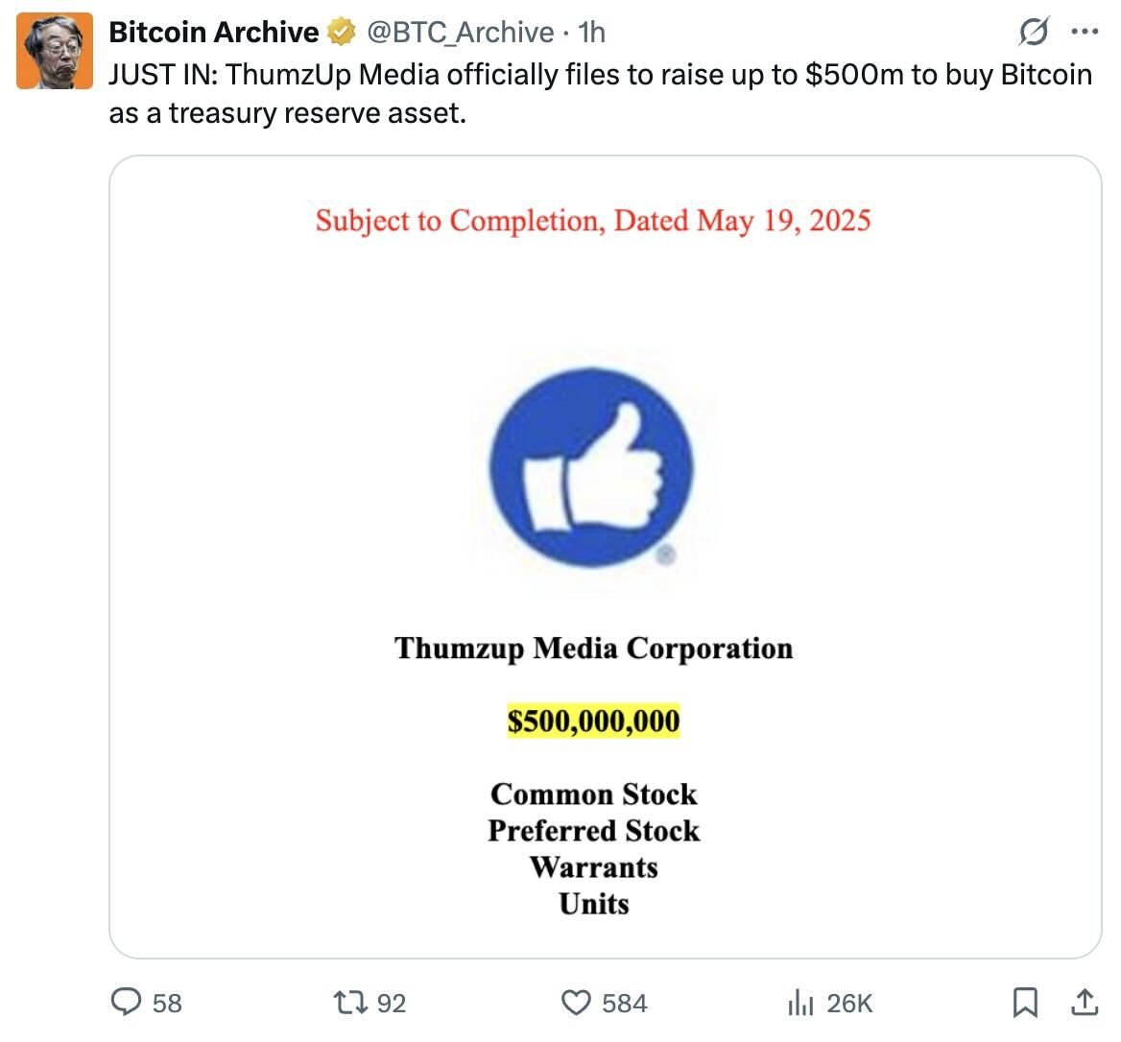Open the embedded filing image

click(605, 557)
